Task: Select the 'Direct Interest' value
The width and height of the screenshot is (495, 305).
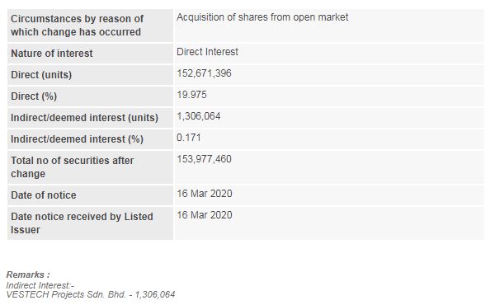Action: [207, 52]
